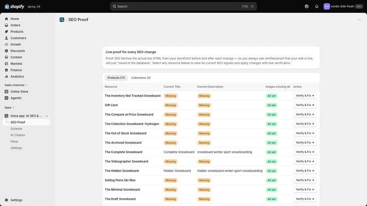Open the app's Settings sub-item

pyautogui.click(x=16, y=148)
